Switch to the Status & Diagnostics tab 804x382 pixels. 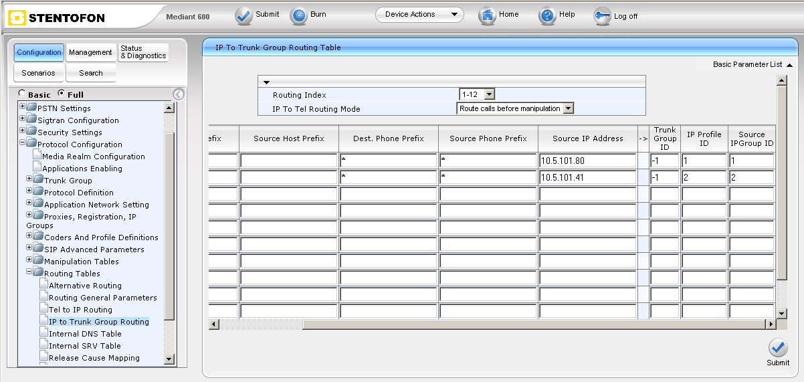click(x=143, y=52)
